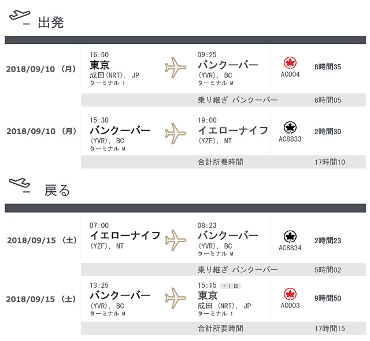This screenshot has width=370, height=341.
Task: Click flight number AC004
Action: click(x=290, y=75)
